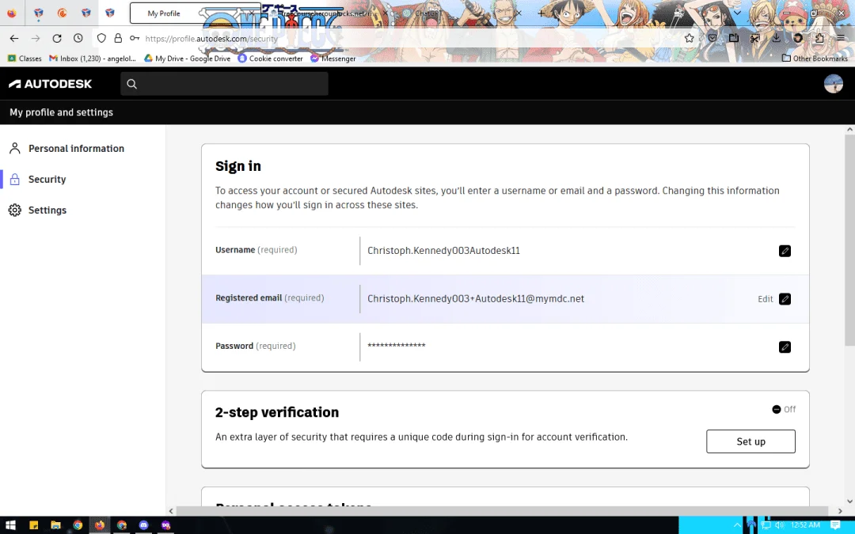Open the My Drive - Google Drive bookmark

(x=187, y=59)
